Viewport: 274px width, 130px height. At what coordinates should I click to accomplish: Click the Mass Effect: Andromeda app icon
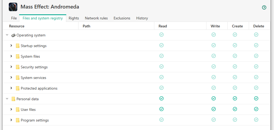(x=13, y=7)
